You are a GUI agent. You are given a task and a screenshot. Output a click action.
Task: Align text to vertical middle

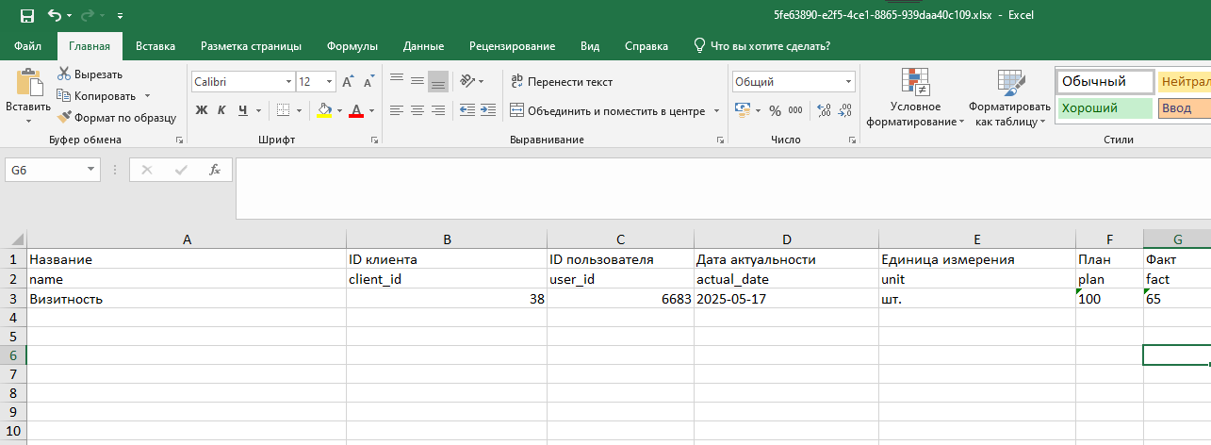[417, 82]
